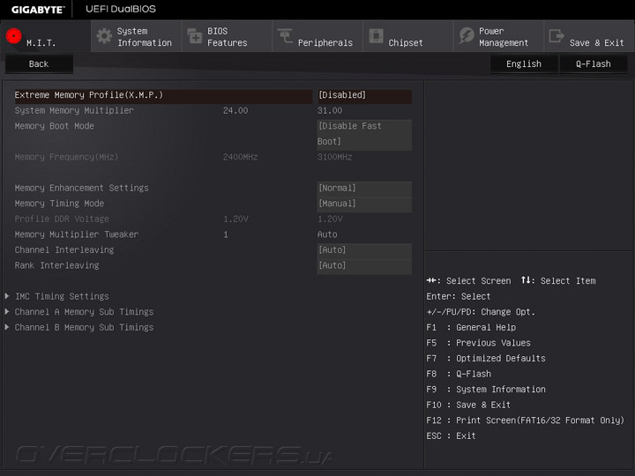
Task: Click the F7 Optimized Defaults help line
Action: pos(486,358)
